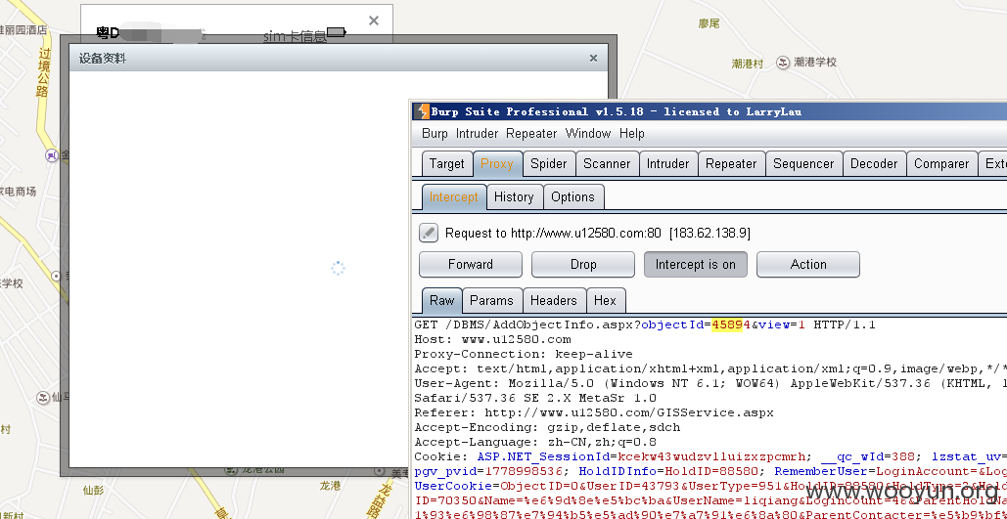Screen dimensions: 1007x519
Task: Click the Accept-Encoding: gzip,deflate,sdch line
Action: coord(547,427)
